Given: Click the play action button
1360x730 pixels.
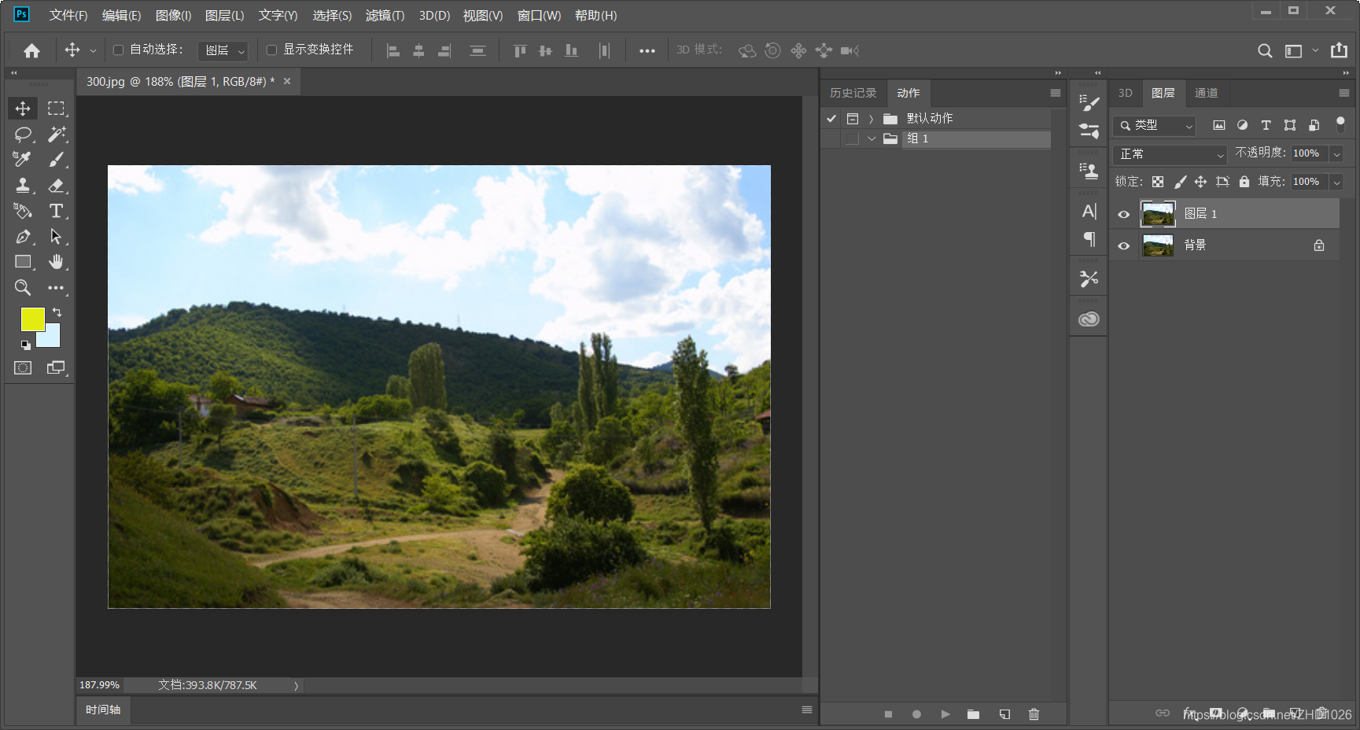Looking at the screenshot, I should [945, 714].
